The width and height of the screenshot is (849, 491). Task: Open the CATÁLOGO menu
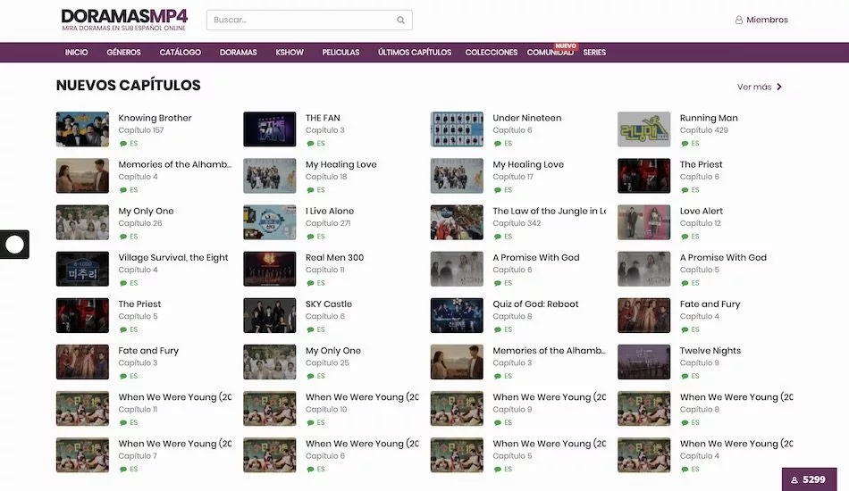(180, 53)
